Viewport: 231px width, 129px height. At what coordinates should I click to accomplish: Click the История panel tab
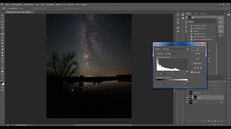tap(191, 21)
